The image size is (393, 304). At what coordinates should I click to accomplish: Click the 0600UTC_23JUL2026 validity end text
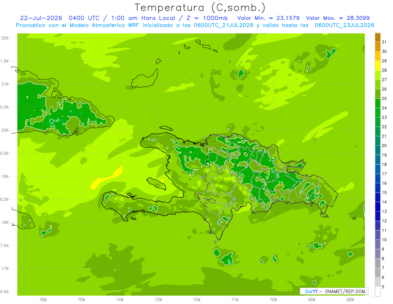click(x=344, y=25)
